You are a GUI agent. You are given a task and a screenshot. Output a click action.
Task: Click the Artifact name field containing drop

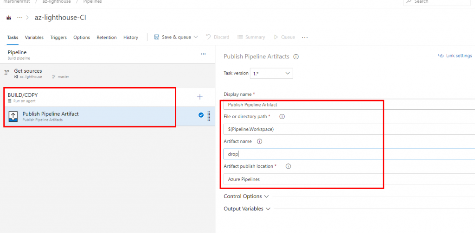349,154
